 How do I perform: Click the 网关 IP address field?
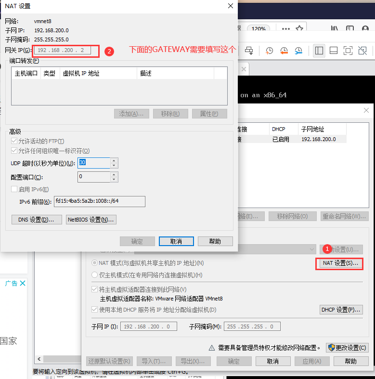pos(63,50)
